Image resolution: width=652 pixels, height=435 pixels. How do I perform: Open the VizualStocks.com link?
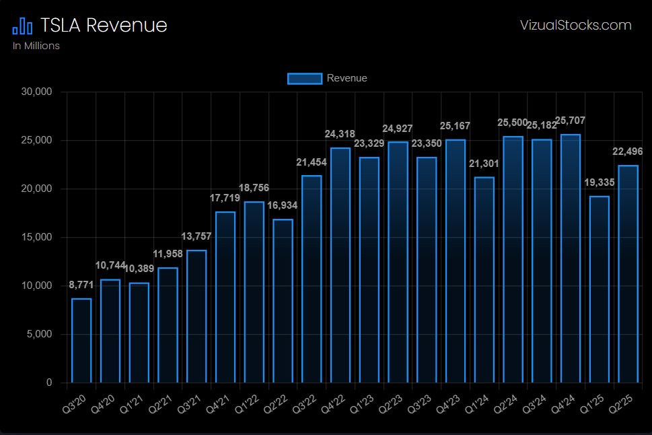tap(575, 25)
